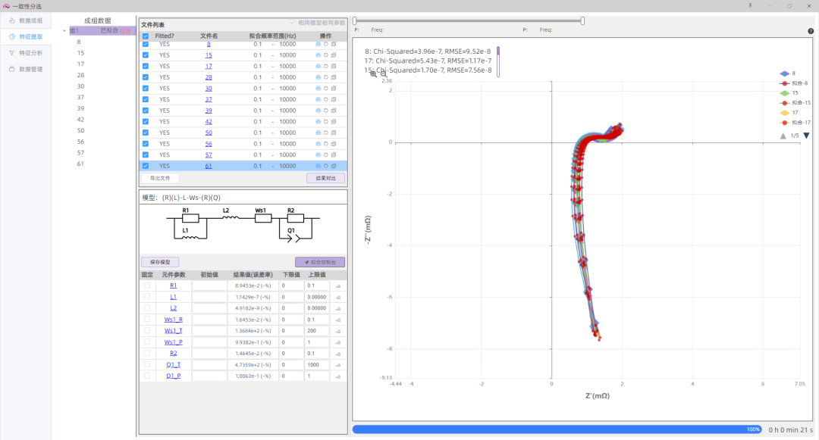Collapse the 组1 tree node
Image resolution: width=819 pixels, height=440 pixels.
[x=64, y=31]
